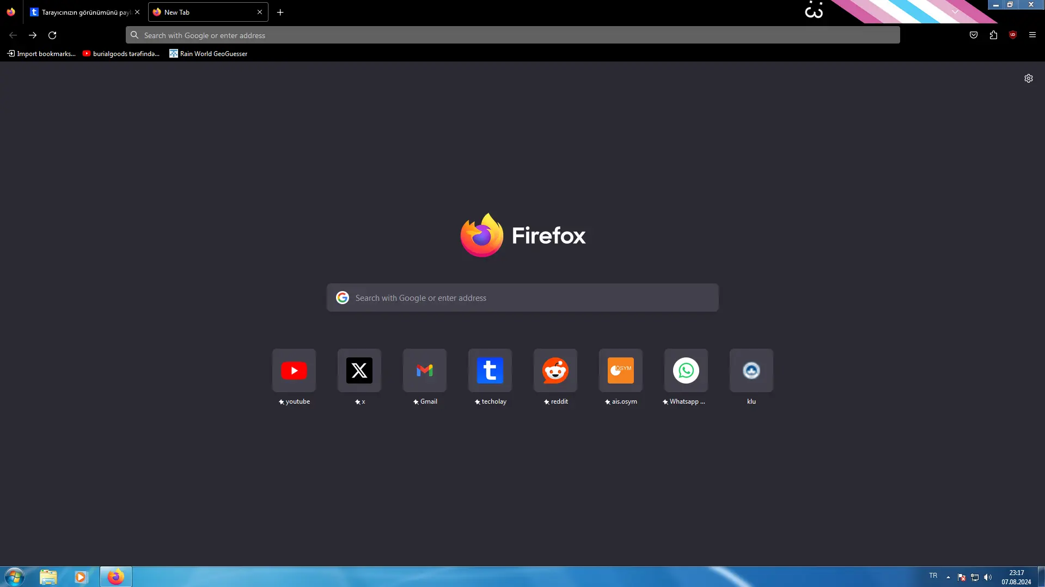Show hidden system tray icons
Screen dimensions: 1045x587
(x=948, y=577)
